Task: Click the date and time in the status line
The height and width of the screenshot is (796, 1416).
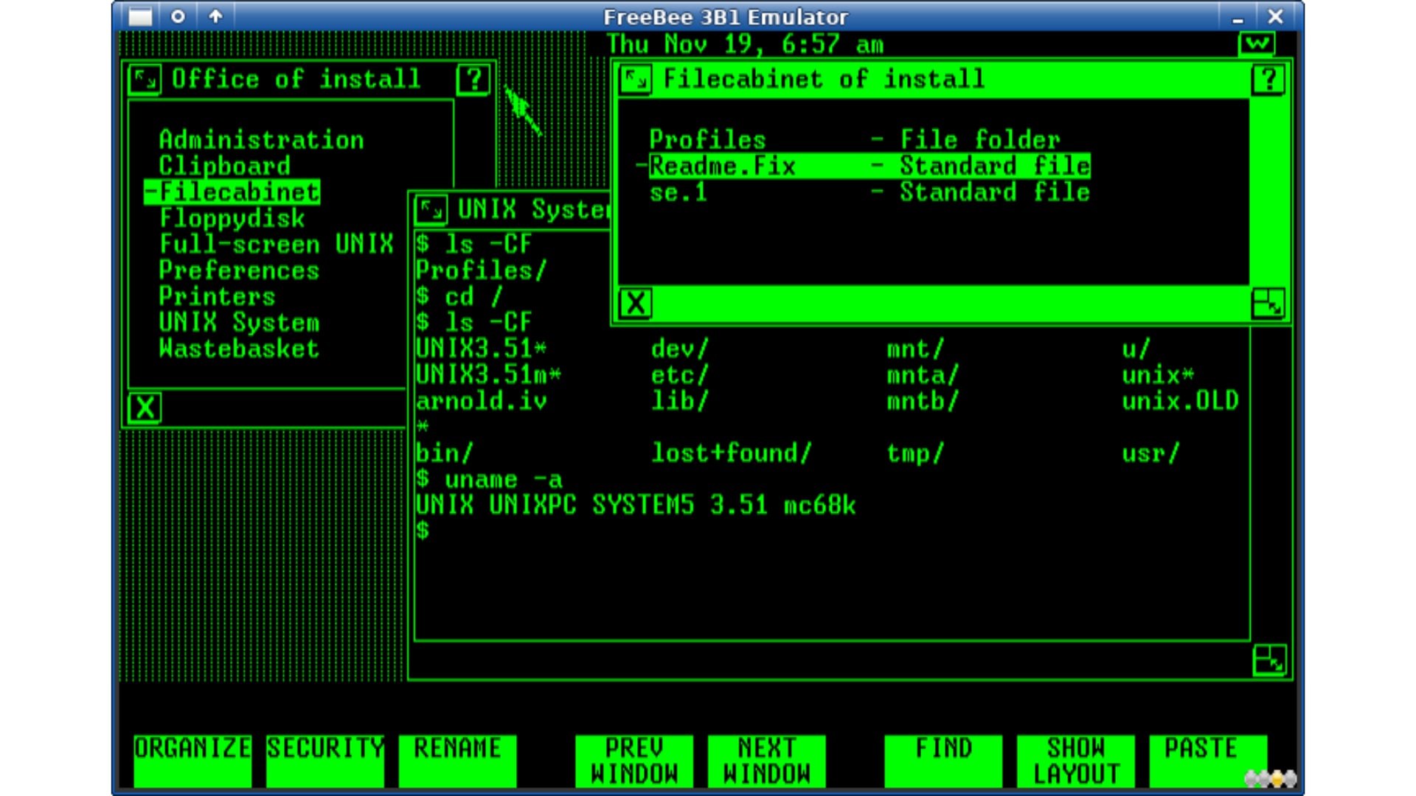Action: 746,44
